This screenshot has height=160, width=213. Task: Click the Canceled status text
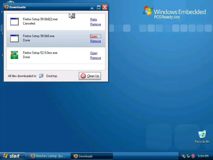[x=29, y=23]
